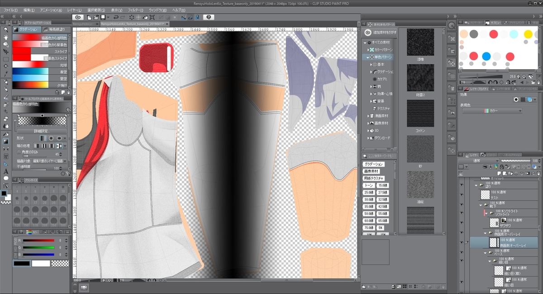Click red R color slider
The width and height of the screenshot is (543, 294).
coord(38,241)
